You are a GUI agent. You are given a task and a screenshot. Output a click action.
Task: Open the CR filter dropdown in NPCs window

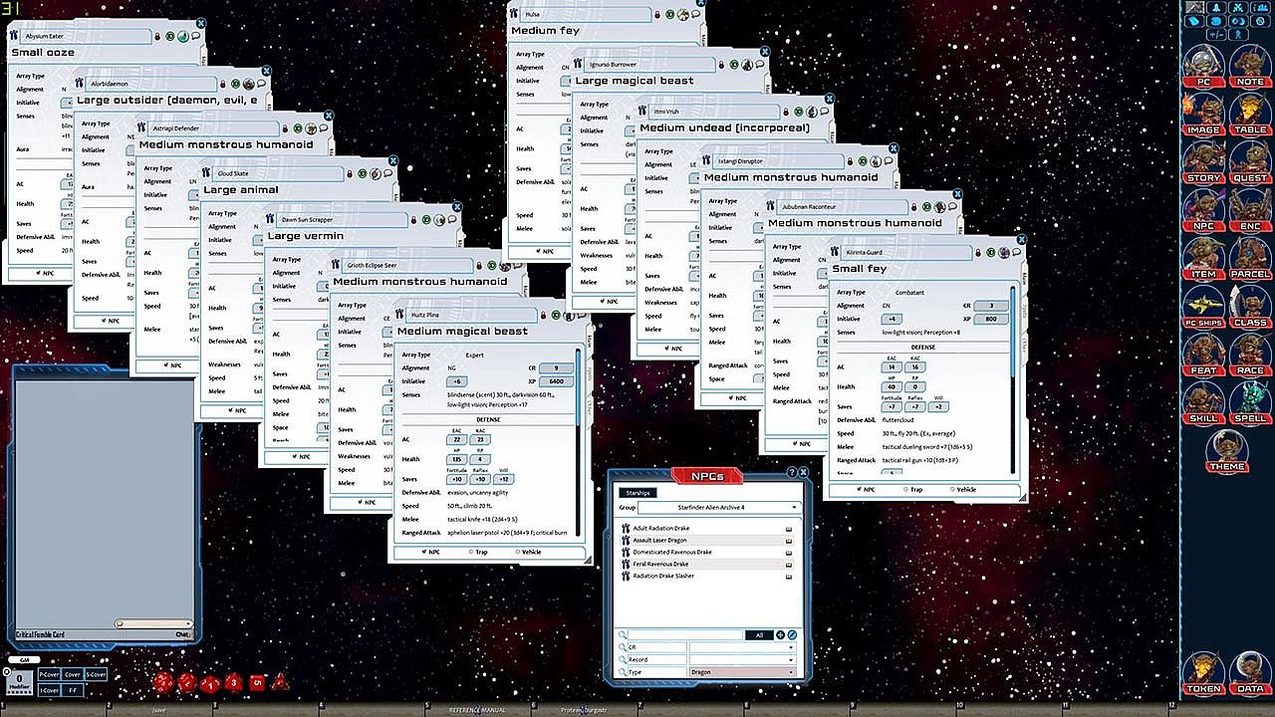[x=742, y=647]
